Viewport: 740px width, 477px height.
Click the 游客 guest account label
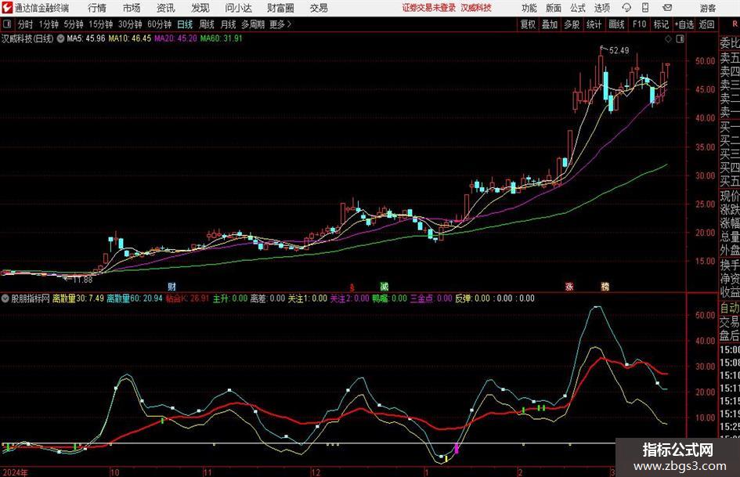[708, 8]
